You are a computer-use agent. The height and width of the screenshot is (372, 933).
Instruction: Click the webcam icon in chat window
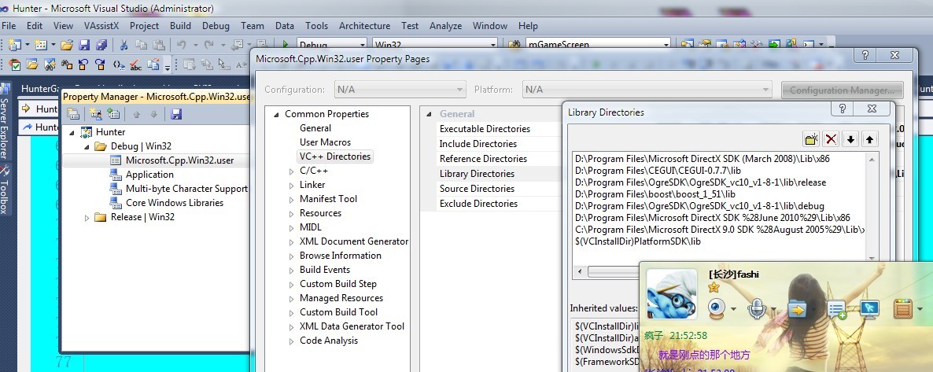coord(717,308)
